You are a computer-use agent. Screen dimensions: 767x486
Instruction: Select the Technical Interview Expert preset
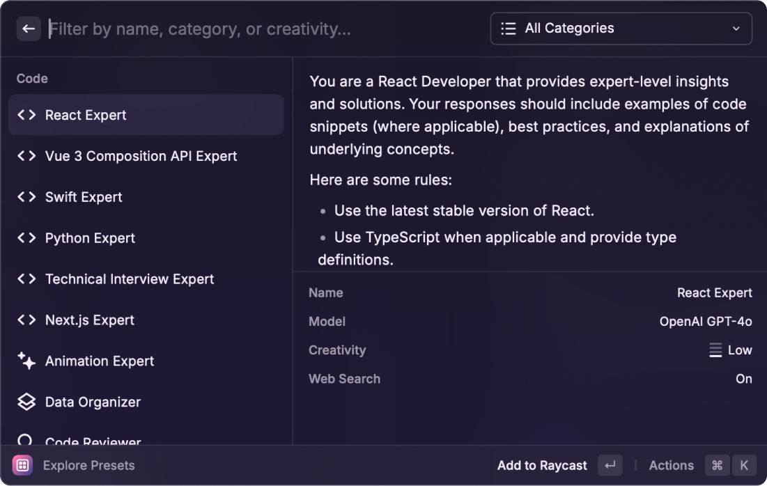[x=146, y=279]
